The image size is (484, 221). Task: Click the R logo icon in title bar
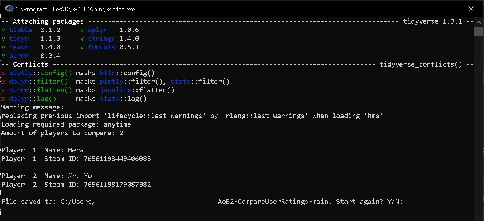(x=9, y=9)
